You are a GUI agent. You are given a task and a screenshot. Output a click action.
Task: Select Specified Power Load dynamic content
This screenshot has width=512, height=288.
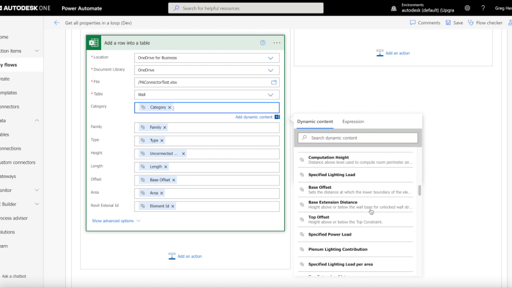pos(356,234)
